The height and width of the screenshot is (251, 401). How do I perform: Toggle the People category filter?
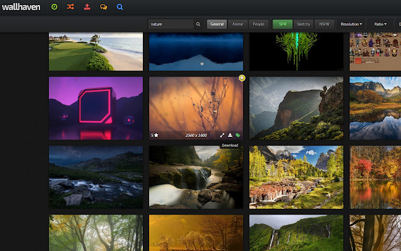point(258,24)
